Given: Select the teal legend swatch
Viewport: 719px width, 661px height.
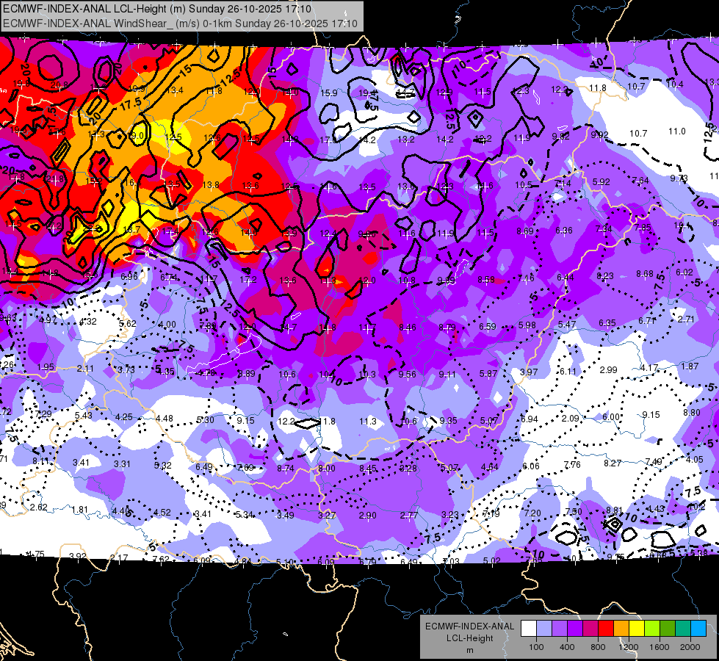Looking at the screenshot, I should coord(683,629).
